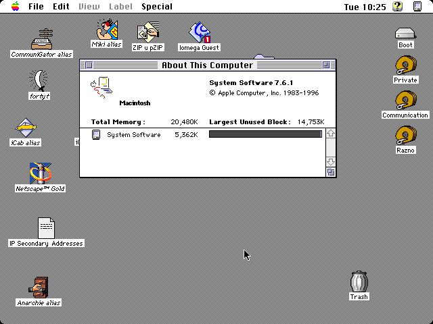This screenshot has height=324, width=433.
Task: Open the Private shared volume
Action: point(405,66)
